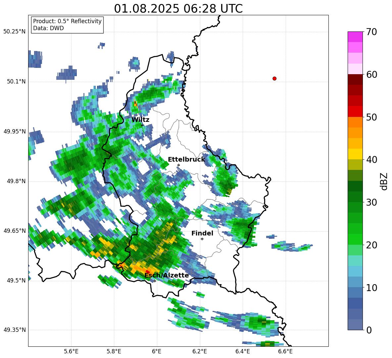Click the dark red band below 60
Image resolution: width=392 pixels, height=358 pixels.
pos(355,79)
